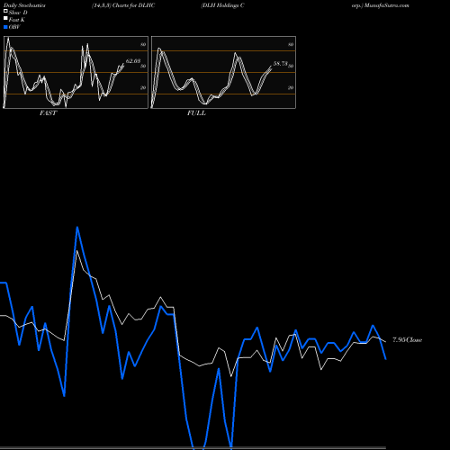This screenshot has width=450, height=450.
Task: Click the 20 level label on FULL chart
Action: [291, 87]
